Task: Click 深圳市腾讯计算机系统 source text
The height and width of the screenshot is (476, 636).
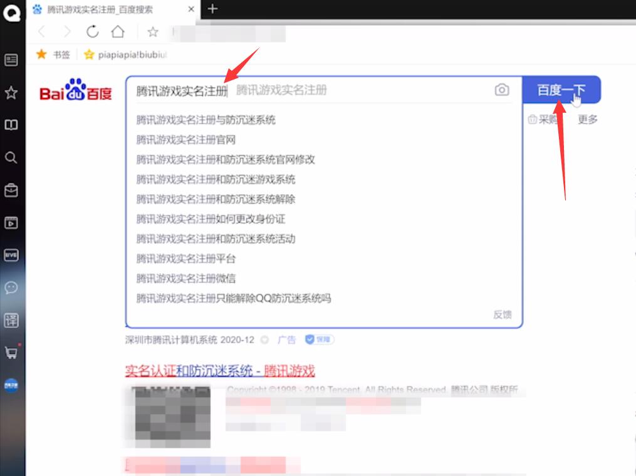Action: (x=171, y=339)
